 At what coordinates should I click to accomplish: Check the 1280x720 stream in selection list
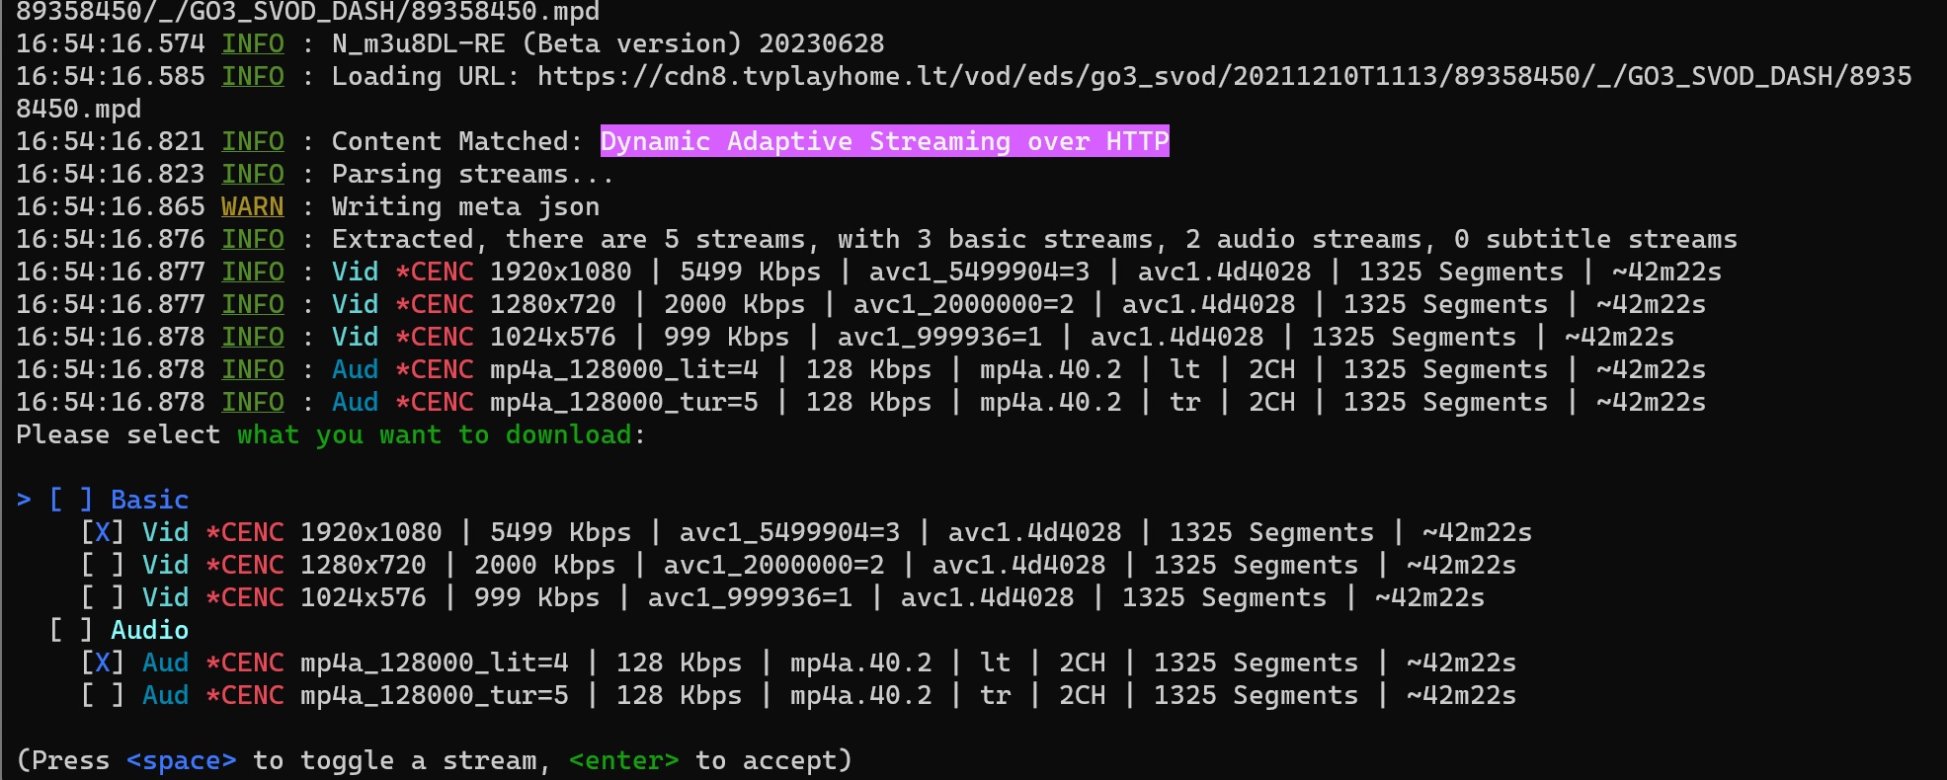coord(103,565)
